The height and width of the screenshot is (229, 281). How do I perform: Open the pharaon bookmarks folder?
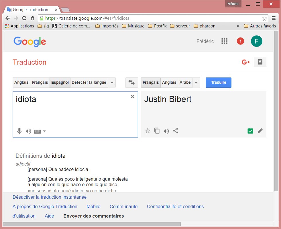[205, 26]
